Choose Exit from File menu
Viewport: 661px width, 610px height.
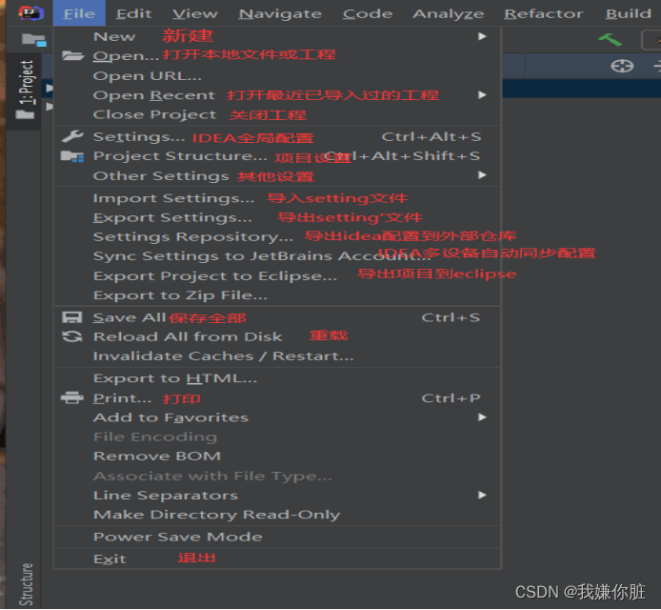point(277,559)
